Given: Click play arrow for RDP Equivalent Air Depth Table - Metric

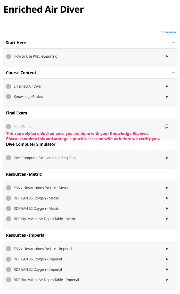Looking at the screenshot, I should coord(167,219).
